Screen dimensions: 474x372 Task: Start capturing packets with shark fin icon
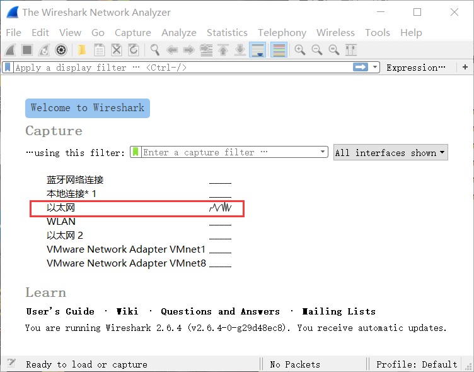pyautogui.click(x=11, y=50)
